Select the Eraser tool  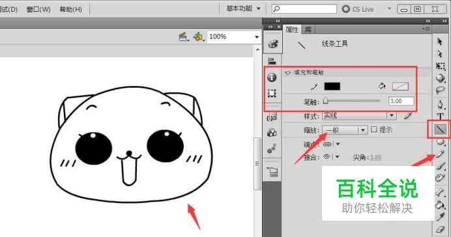point(440,229)
